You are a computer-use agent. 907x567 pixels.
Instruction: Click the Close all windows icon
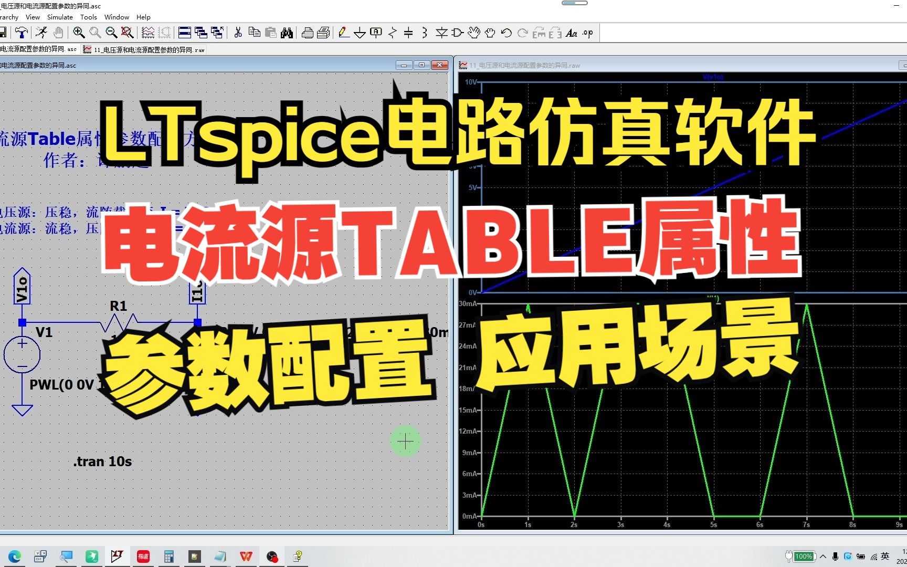(x=217, y=33)
